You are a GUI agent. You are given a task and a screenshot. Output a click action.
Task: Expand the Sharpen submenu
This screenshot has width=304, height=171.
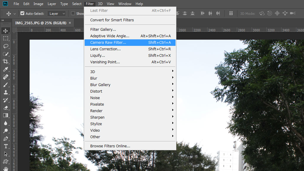click(130, 117)
